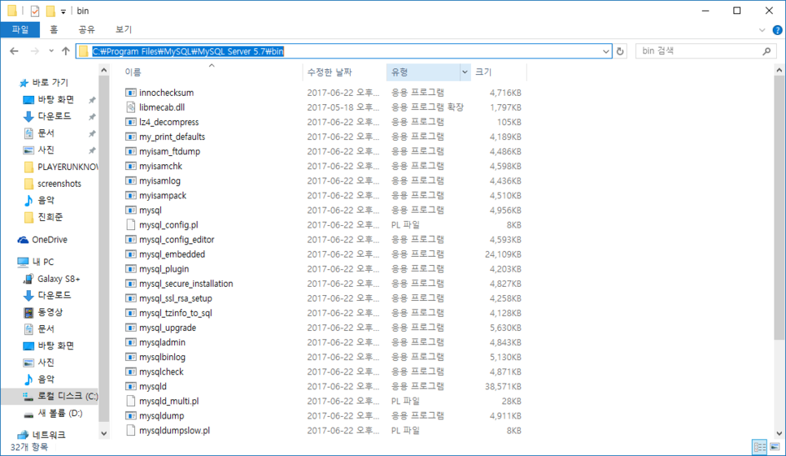786x456 pixels.
Task: Select mysql_upgrade file name
Action: pyautogui.click(x=168, y=328)
